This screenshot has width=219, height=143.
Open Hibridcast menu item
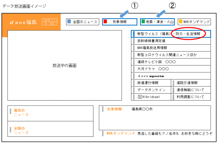click(151, 97)
